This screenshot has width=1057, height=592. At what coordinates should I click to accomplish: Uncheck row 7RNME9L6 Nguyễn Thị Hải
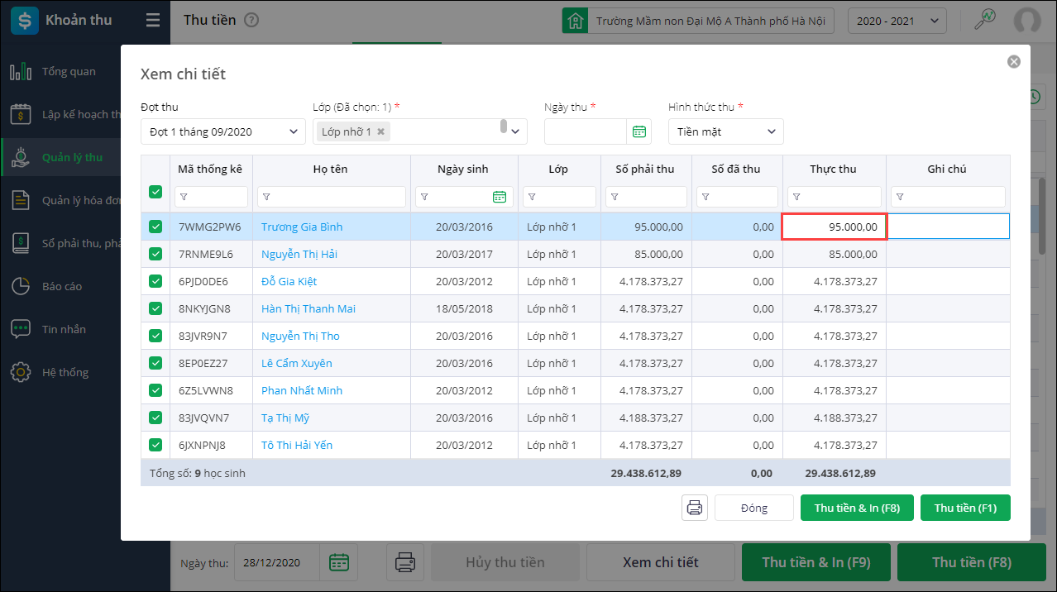click(155, 254)
